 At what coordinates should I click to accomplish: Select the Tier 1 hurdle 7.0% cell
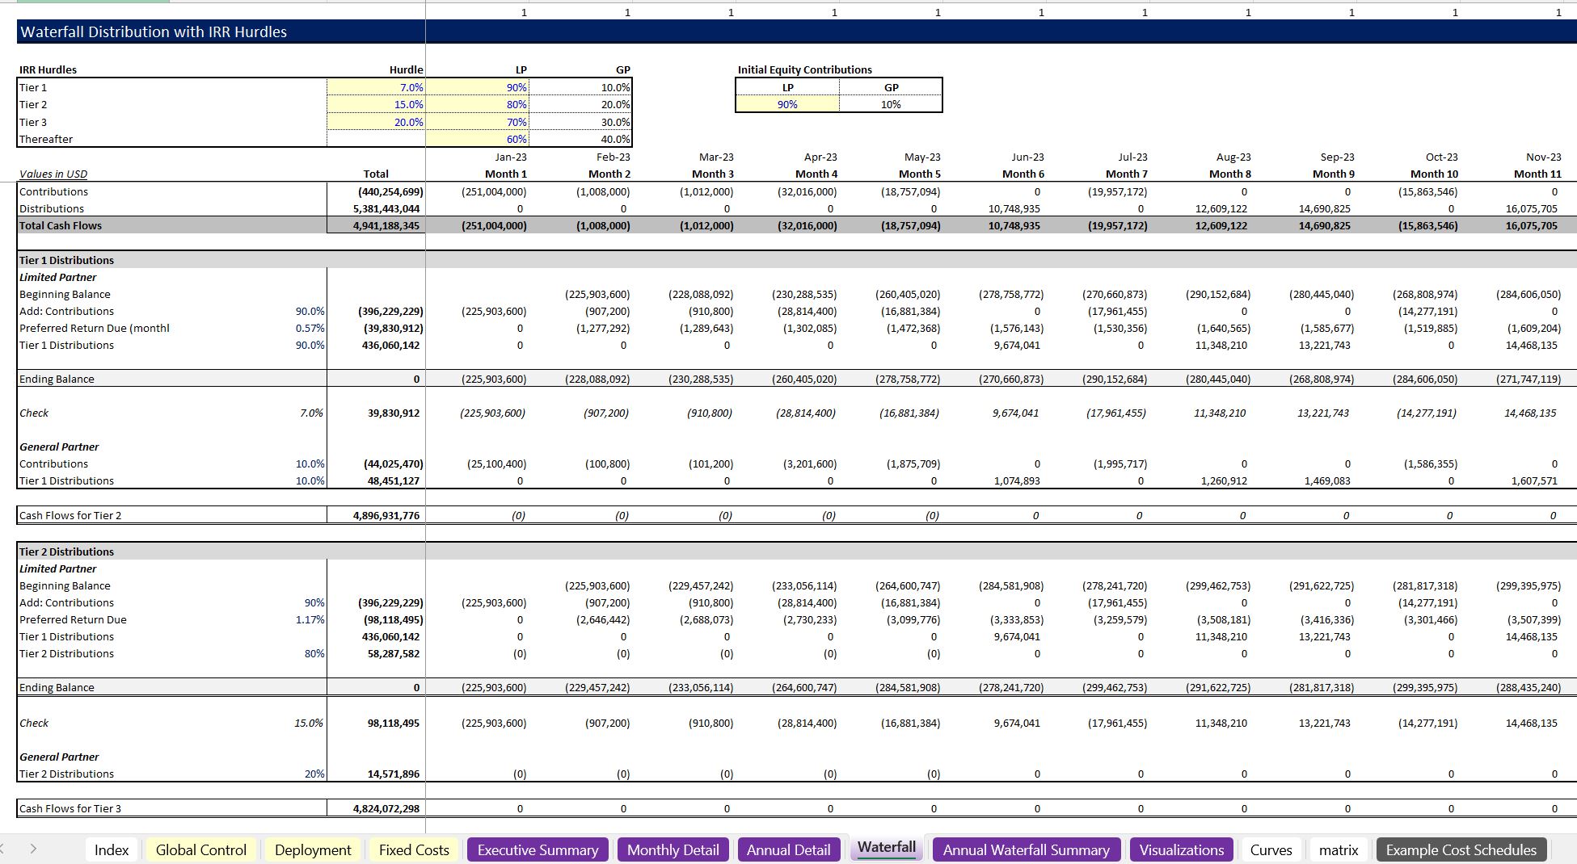coord(376,87)
